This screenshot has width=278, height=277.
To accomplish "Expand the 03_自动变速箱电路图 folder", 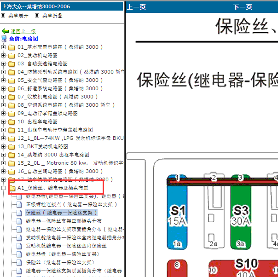I will coord(3,63).
